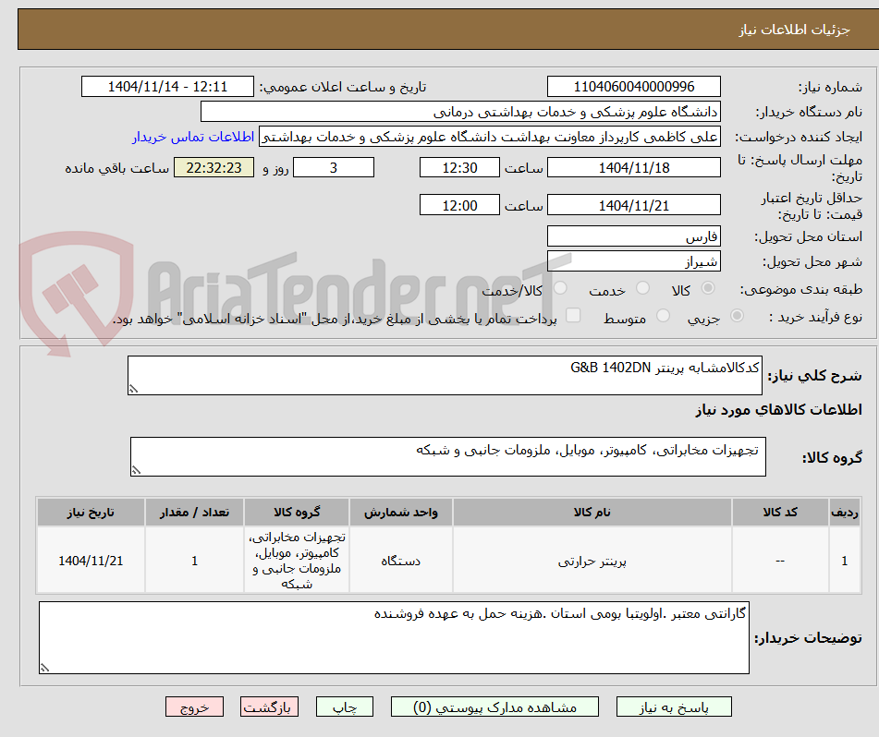879x737 pixels.
Task: Click the buyer notes text area
Action: coord(394,638)
